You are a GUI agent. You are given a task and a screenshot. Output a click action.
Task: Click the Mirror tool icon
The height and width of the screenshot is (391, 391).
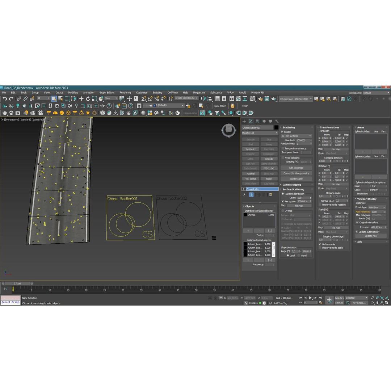tap(203, 99)
